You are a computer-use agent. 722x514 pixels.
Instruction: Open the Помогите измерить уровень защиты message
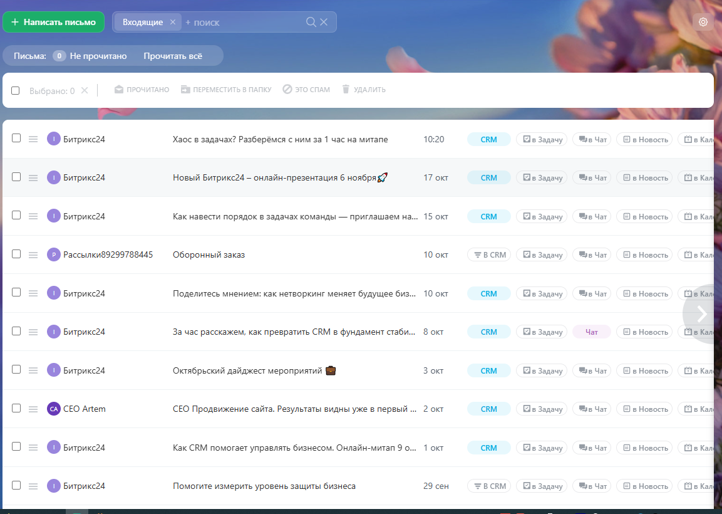pos(264,486)
